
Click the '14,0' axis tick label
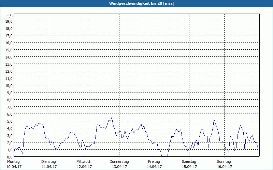[10, 57]
